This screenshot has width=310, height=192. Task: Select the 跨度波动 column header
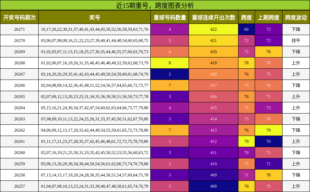click(x=296, y=17)
